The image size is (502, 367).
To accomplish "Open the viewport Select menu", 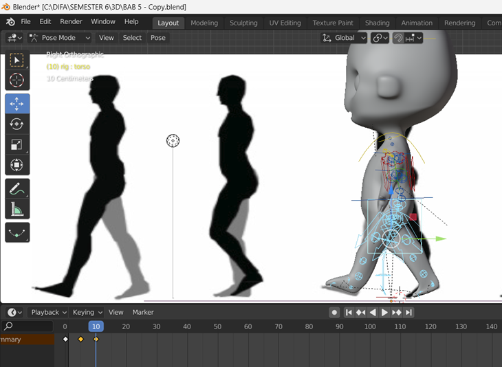I will click(132, 38).
